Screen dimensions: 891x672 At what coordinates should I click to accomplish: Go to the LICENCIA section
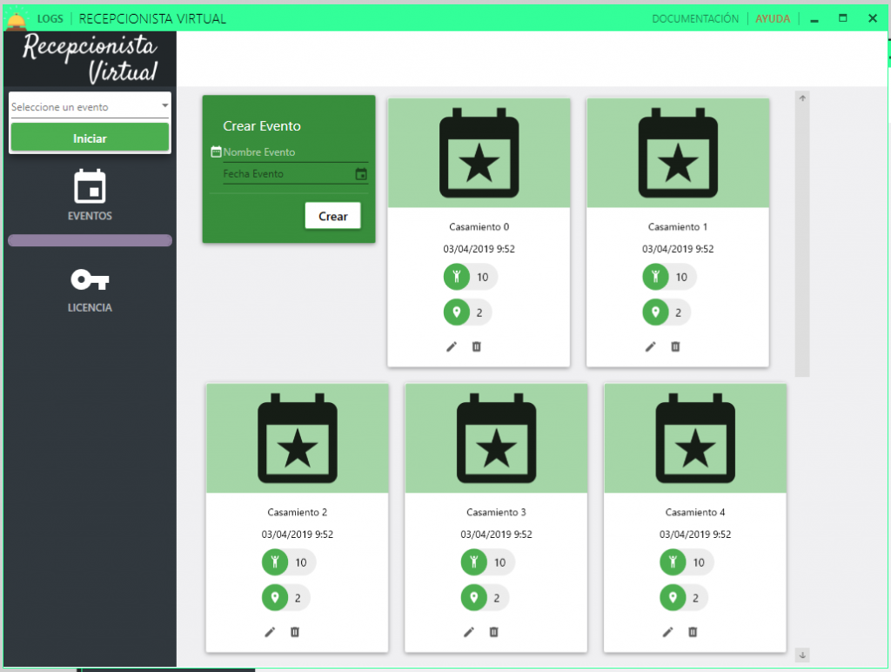pos(90,290)
